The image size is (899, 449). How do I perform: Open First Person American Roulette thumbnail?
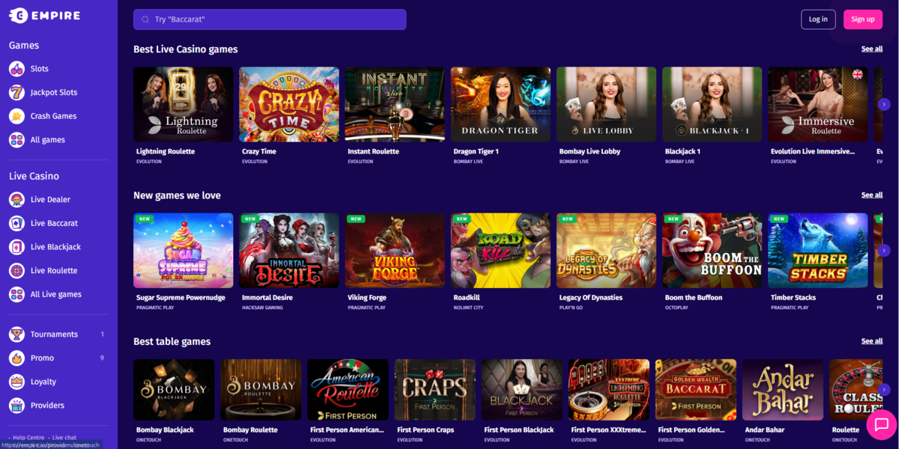pos(348,390)
